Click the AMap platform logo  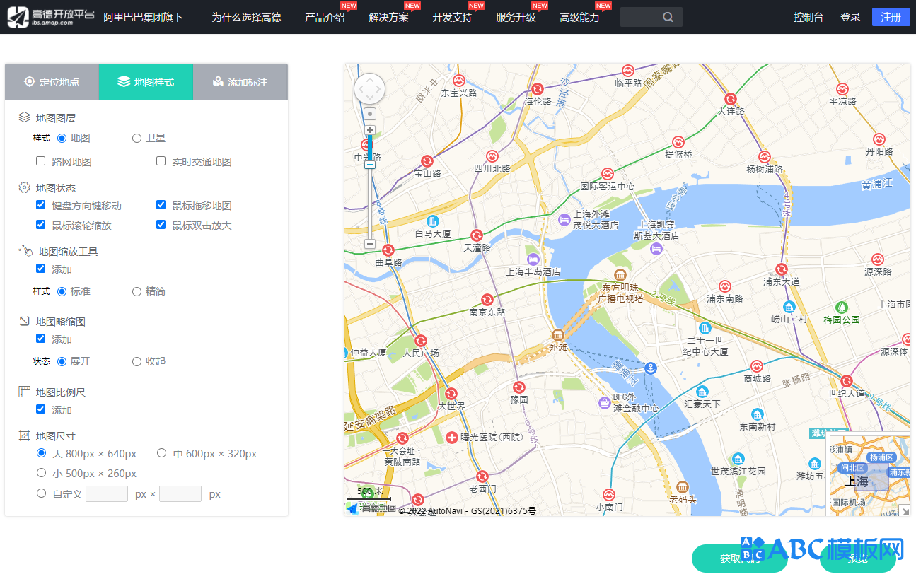tap(50, 17)
